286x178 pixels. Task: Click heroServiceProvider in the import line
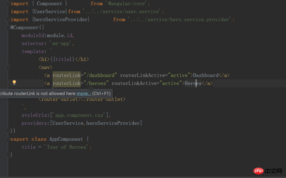61,20
